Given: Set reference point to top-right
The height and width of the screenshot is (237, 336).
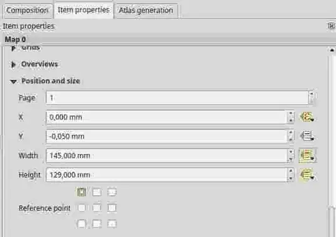Looking at the screenshot, I should click(112, 192).
